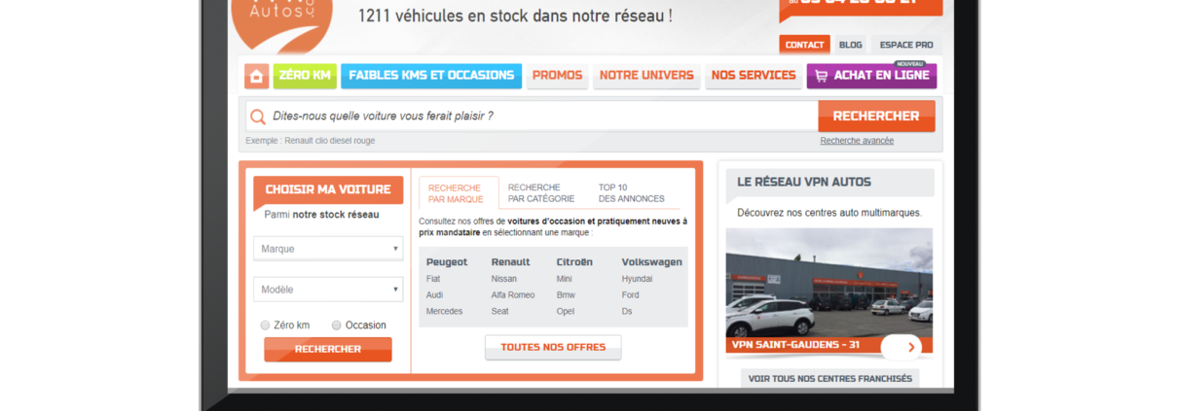Select the Hyundai brand link
The image size is (1178, 411).
[x=638, y=279]
